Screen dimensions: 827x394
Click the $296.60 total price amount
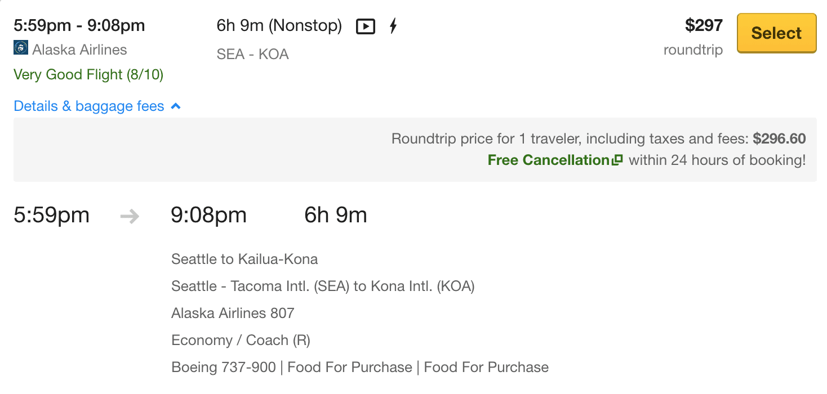click(779, 138)
